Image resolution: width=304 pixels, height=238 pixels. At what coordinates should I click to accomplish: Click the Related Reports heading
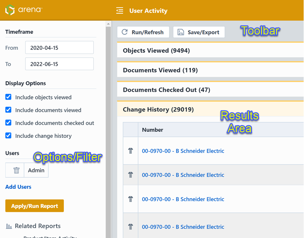tap(38, 226)
